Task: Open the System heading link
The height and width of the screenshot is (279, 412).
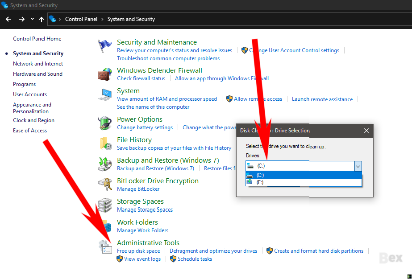Action: coord(128,91)
